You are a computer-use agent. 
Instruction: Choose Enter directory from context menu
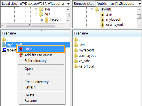[36, 61]
